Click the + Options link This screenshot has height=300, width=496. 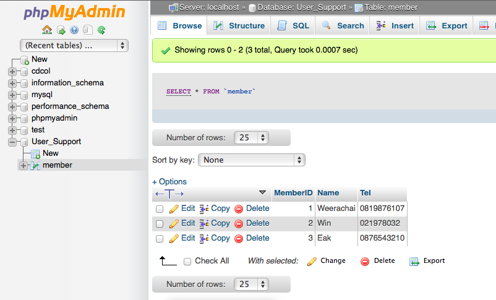(x=169, y=182)
